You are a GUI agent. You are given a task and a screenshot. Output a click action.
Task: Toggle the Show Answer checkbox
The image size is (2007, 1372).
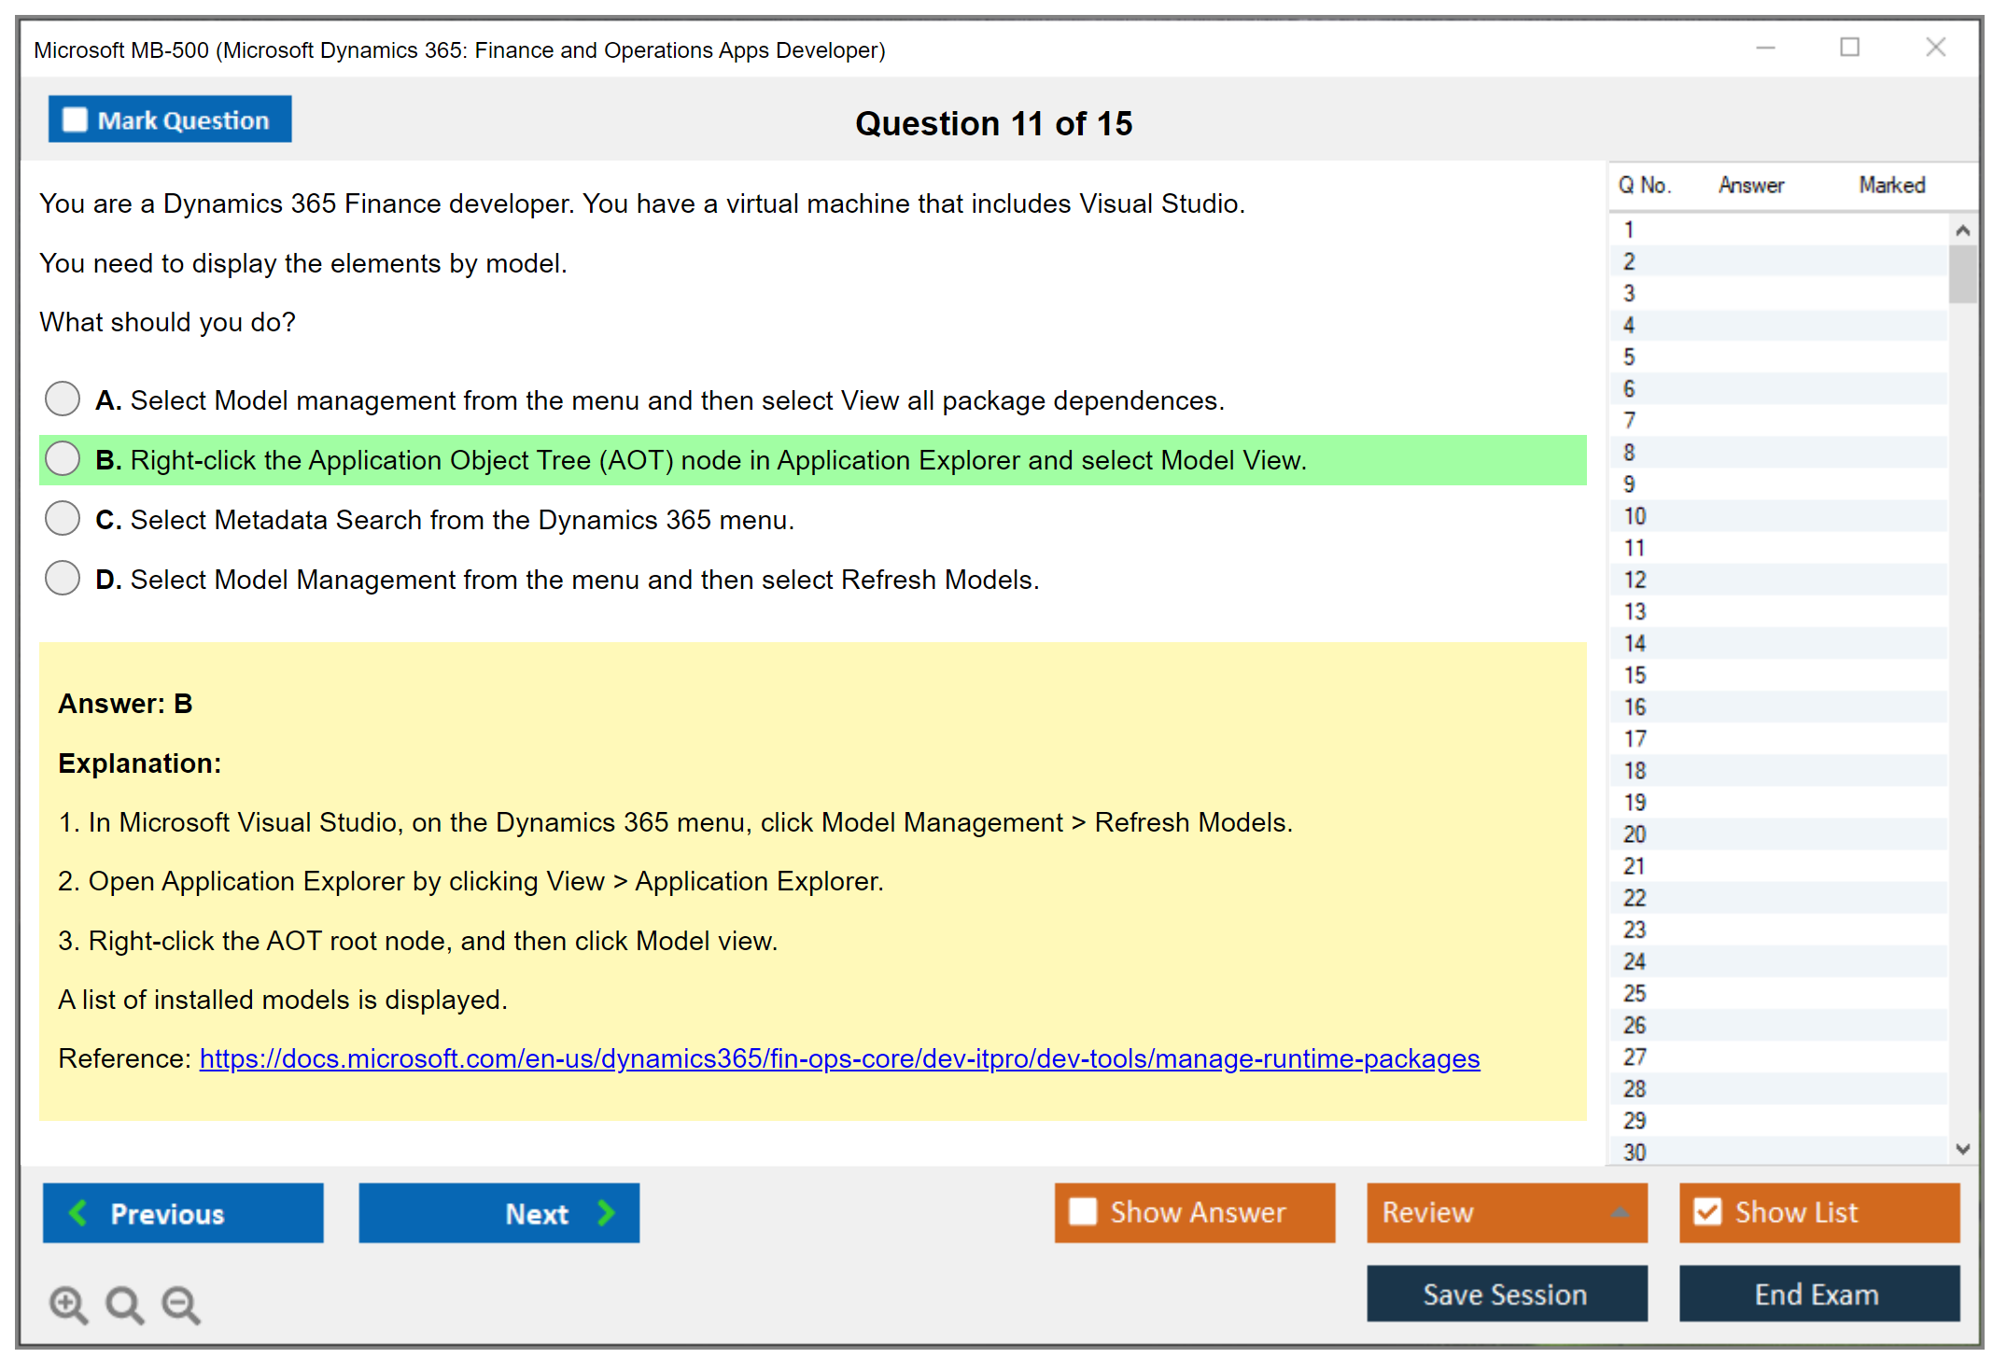[1083, 1211]
